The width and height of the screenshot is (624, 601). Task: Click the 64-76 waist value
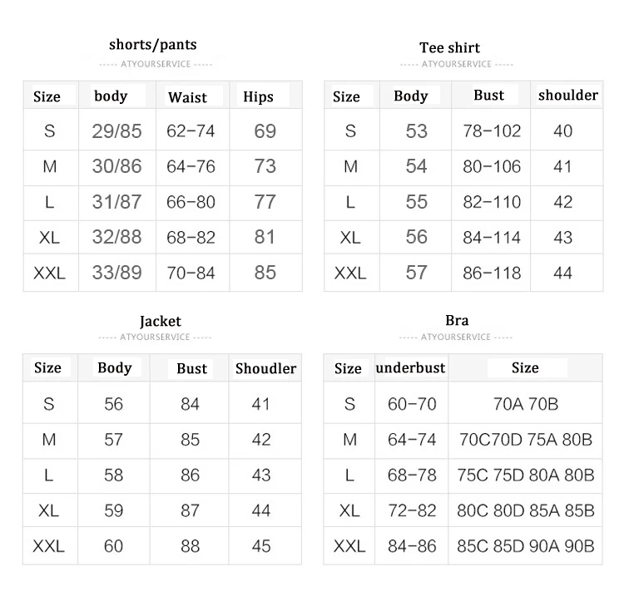(x=191, y=166)
